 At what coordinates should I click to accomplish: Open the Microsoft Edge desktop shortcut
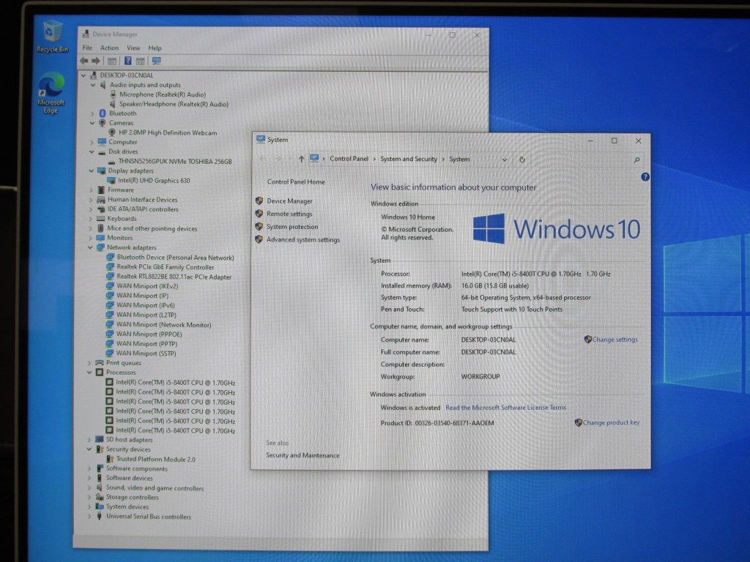(51, 93)
